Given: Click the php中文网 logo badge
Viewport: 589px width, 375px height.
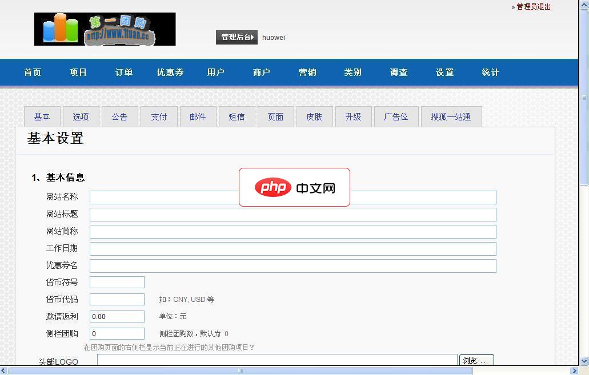Looking at the screenshot, I should tap(294, 187).
